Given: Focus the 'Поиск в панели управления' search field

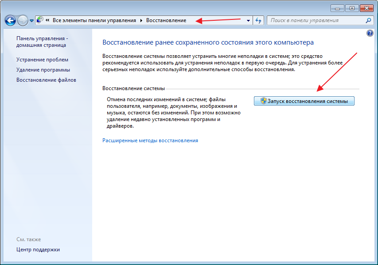Looking at the screenshot, I should pyautogui.click(x=316, y=20).
